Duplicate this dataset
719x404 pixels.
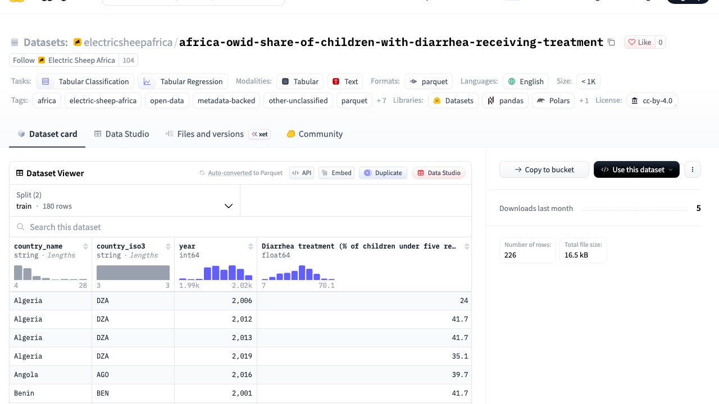(x=383, y=173)
